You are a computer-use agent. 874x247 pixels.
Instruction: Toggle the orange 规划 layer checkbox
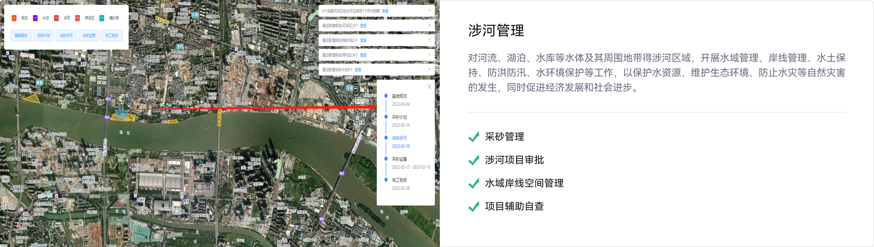pos(14,18)
